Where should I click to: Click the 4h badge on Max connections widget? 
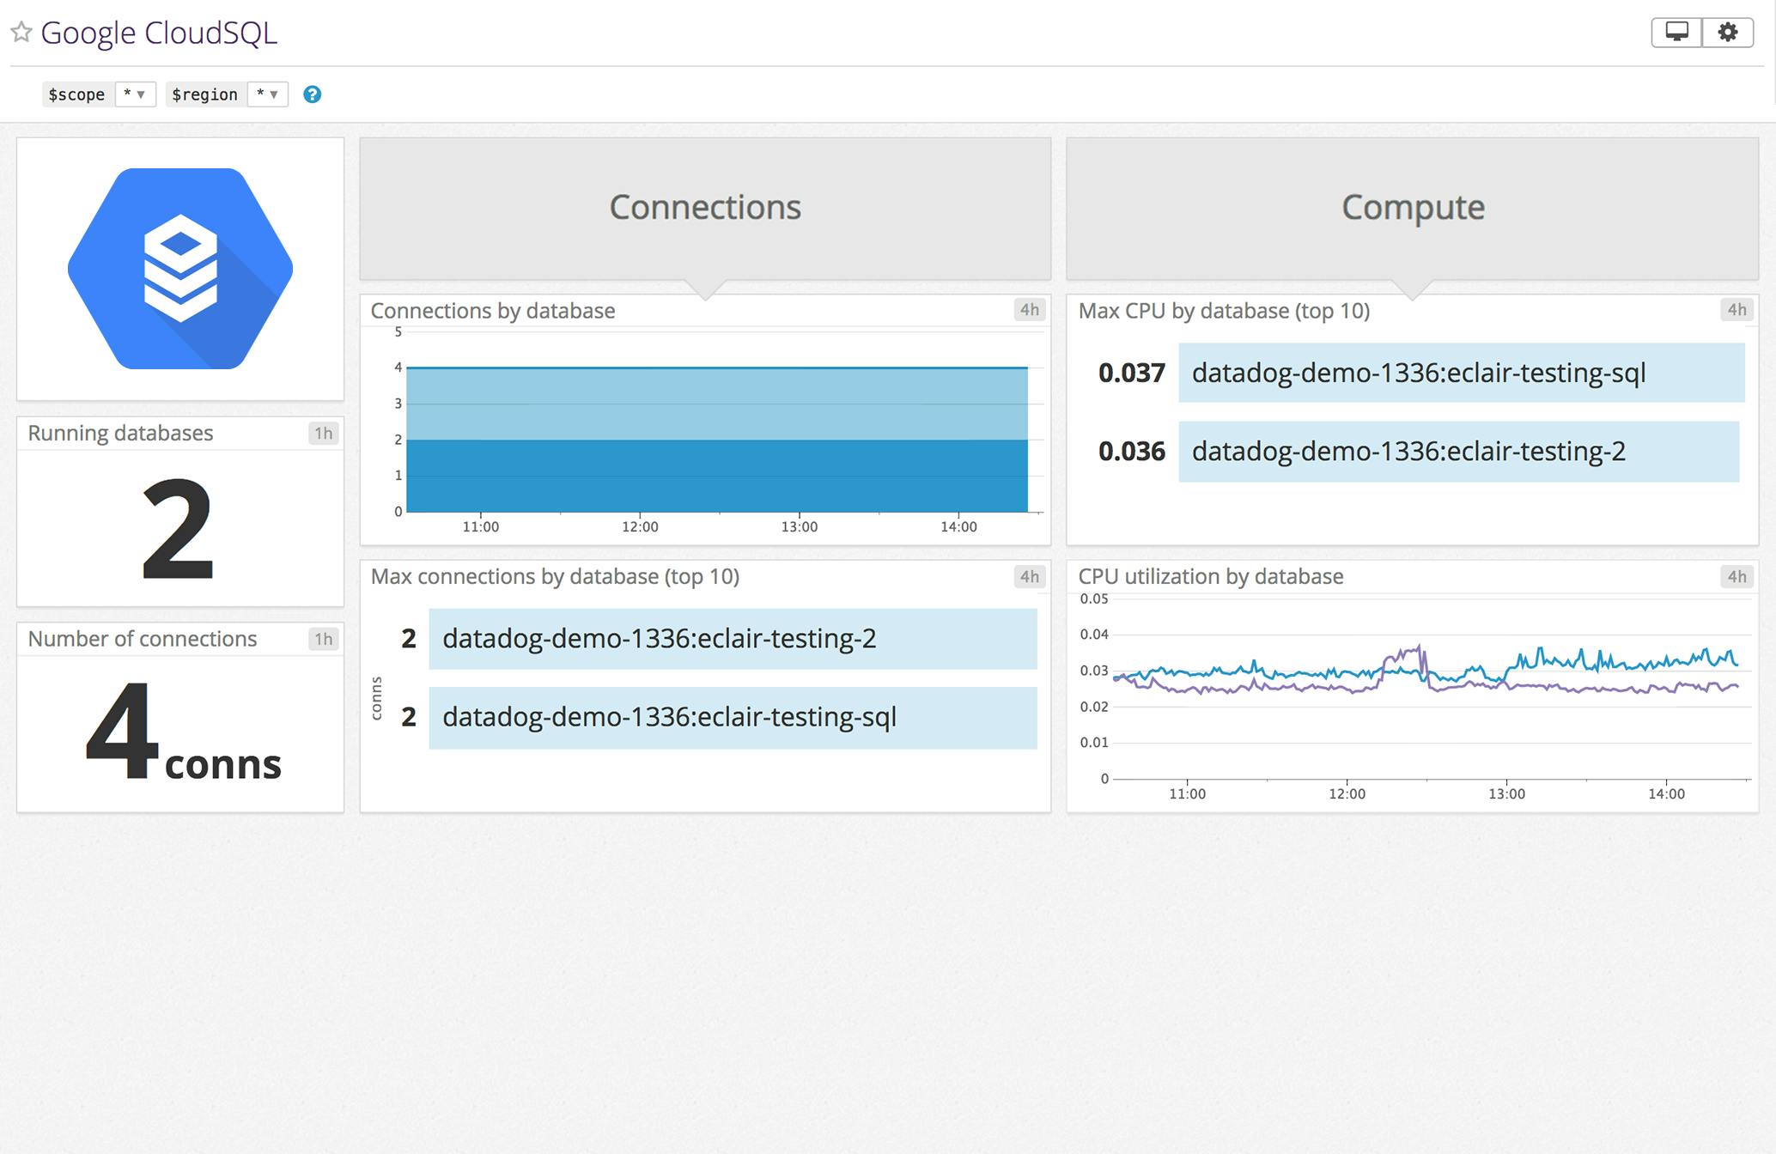pos(1030,576)
